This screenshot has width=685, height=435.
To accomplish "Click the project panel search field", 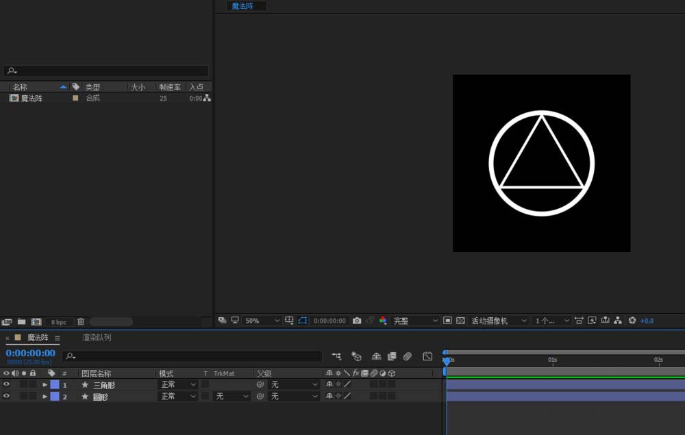I will 106,71.
